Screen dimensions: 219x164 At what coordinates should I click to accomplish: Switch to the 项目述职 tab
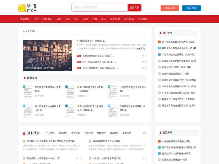[114, 133]
